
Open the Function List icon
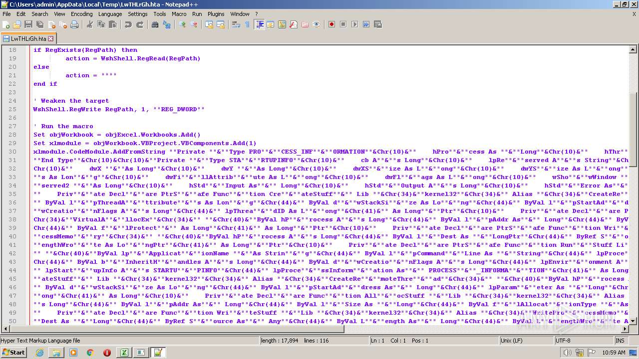tap(294, 24)
